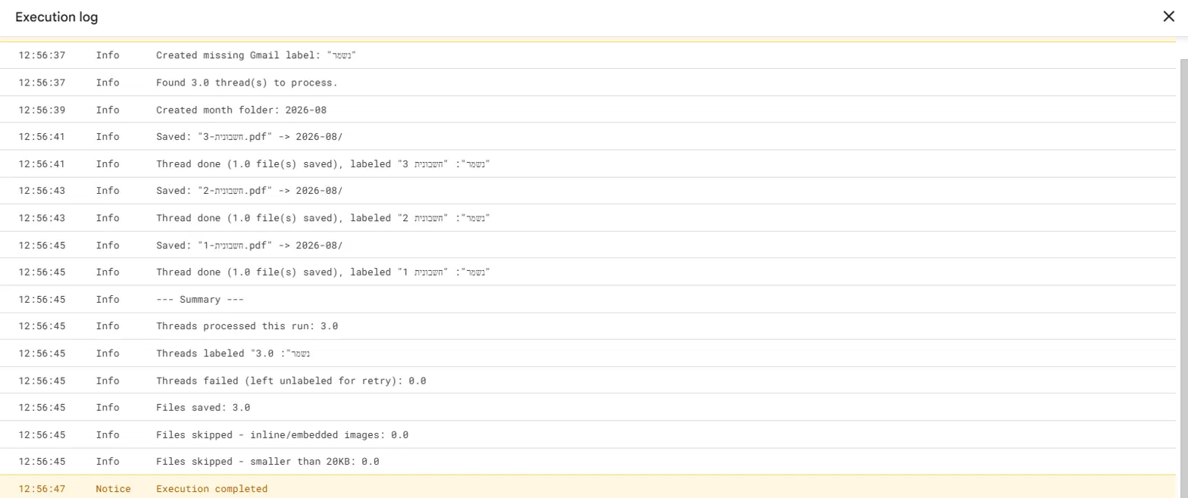The width and height of the screenshot is (1188, 498).
Task: Click the "Notice" level label
Action: pos(114,489)
